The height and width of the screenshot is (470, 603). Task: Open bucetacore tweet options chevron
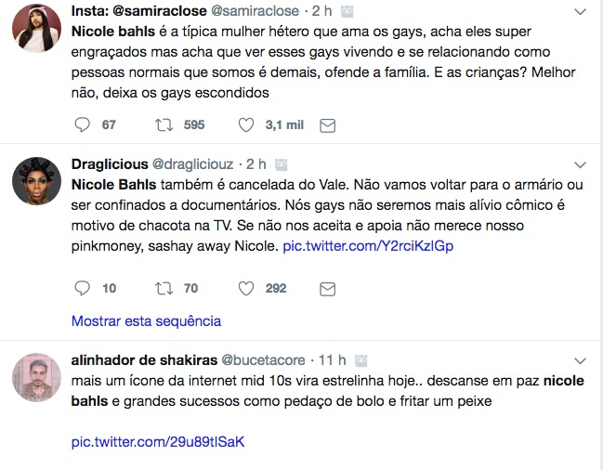coord(580,360)
